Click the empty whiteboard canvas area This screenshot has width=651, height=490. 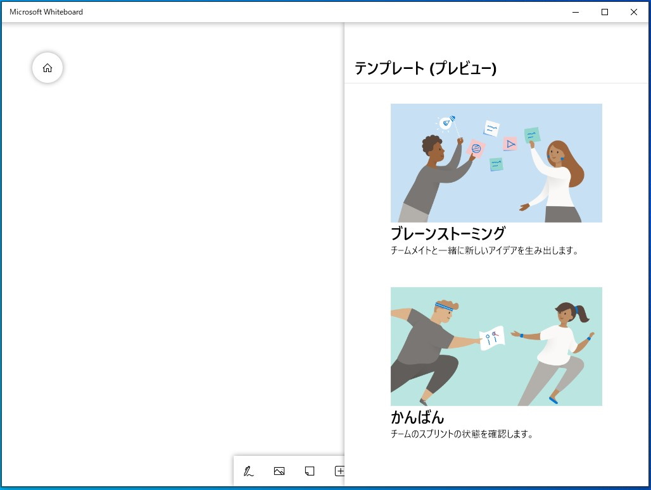tap(171, 253)
